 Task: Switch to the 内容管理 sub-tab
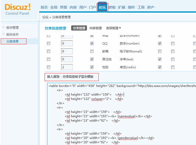(96, 28)
